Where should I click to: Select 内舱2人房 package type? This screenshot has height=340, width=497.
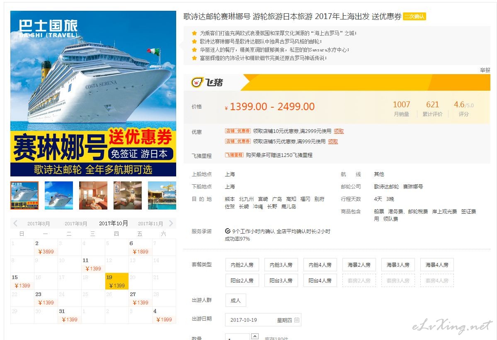coord(242,265)
